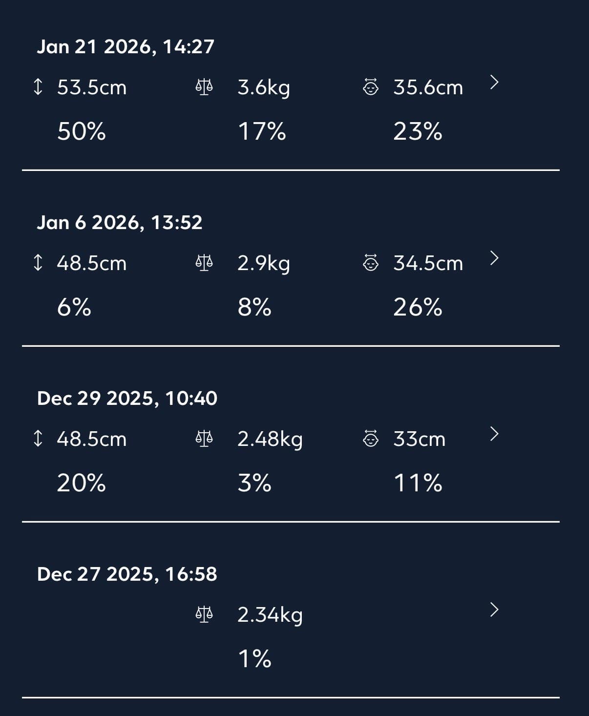Click the height icon in Dec 29 2025 entry

click(x=38, y=439)
